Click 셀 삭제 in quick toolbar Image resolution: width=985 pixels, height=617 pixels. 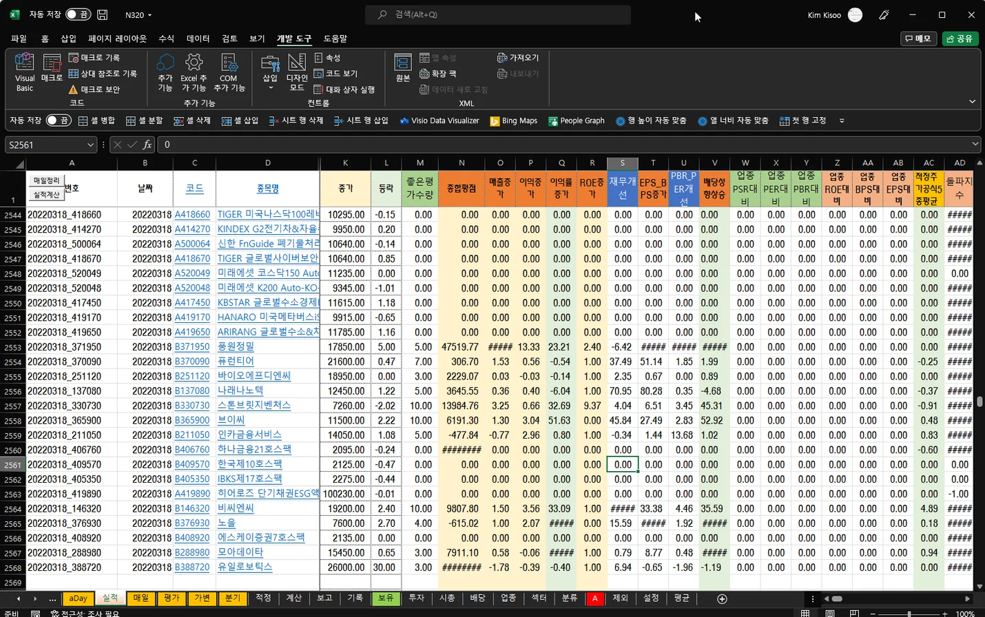[x=192, y=121]
